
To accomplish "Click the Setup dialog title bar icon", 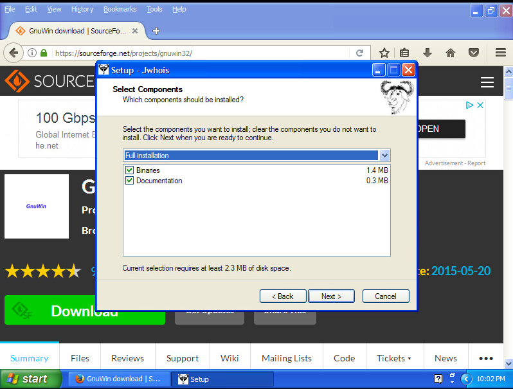I will click(104, 69).
